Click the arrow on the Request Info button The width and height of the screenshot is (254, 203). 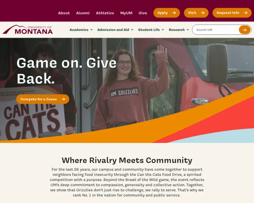click(x=246, y=13)
